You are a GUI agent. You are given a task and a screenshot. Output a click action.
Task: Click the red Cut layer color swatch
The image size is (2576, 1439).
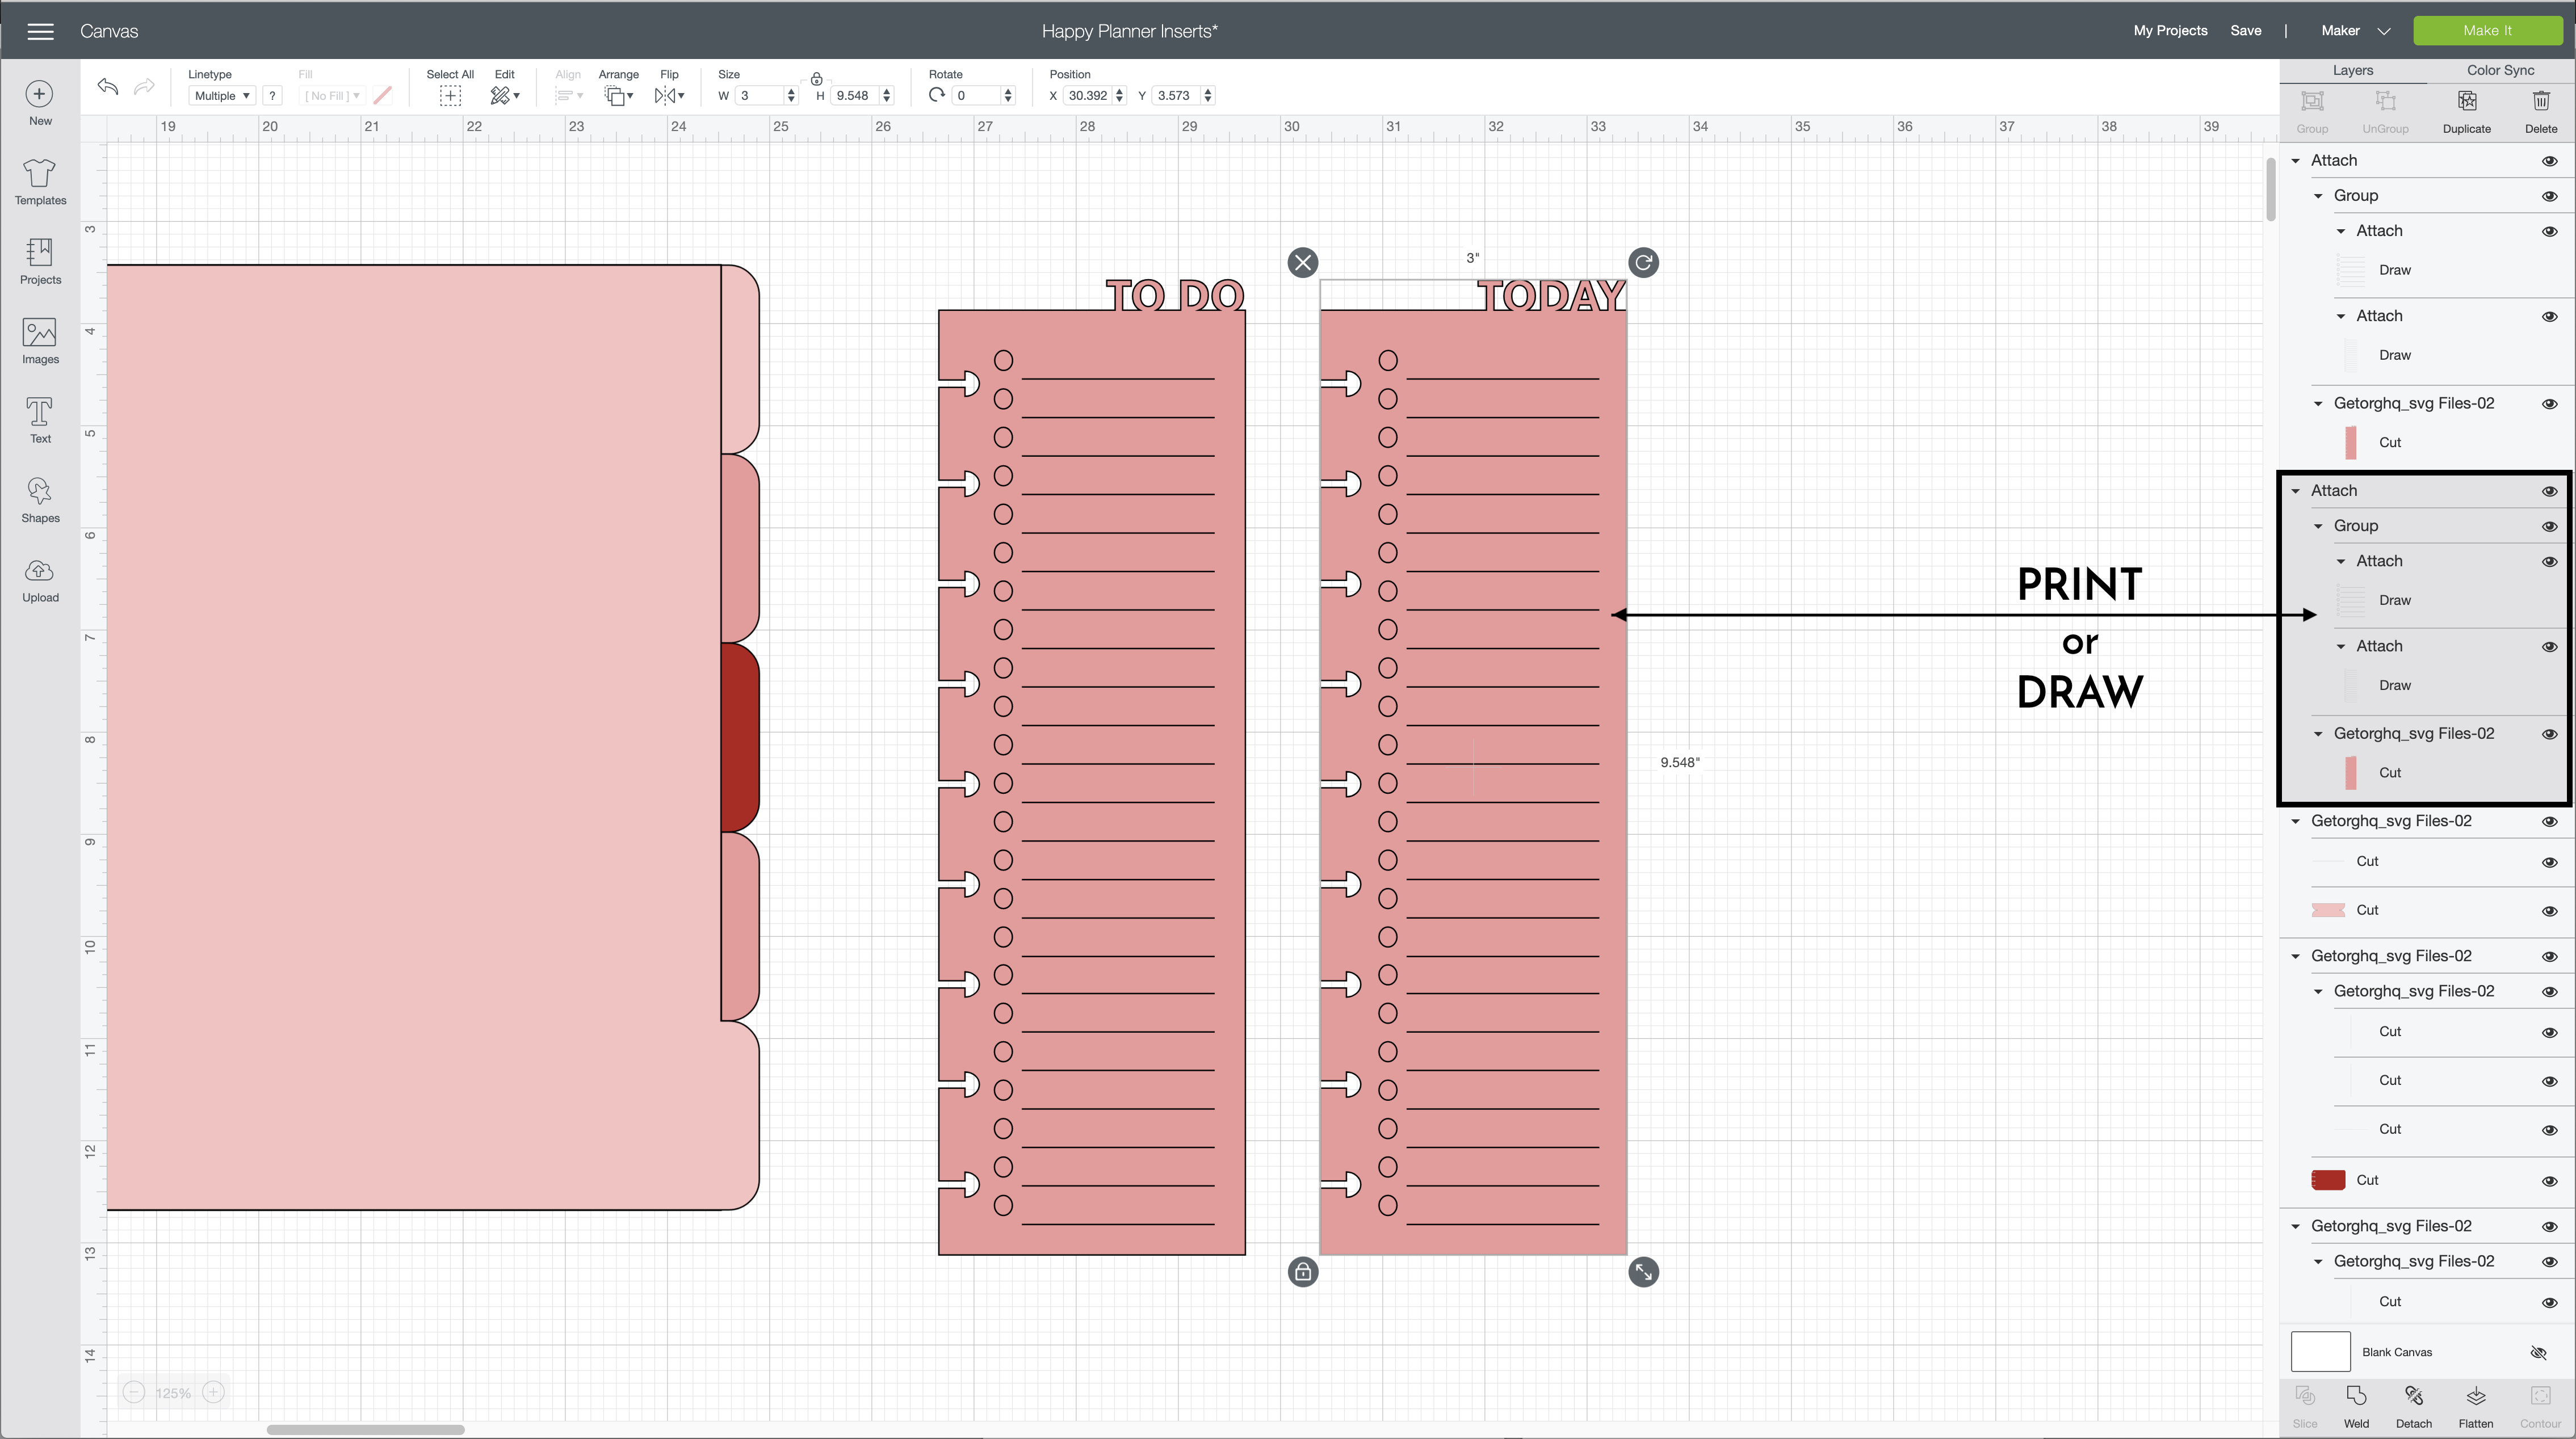tap(2328, 1180)
